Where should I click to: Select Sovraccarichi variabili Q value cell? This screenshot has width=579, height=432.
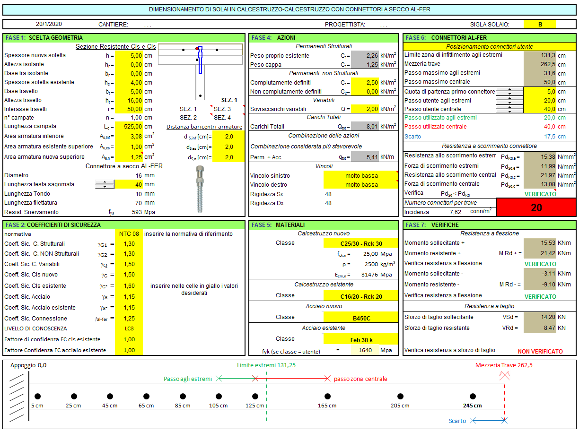[x=365, y=109]
